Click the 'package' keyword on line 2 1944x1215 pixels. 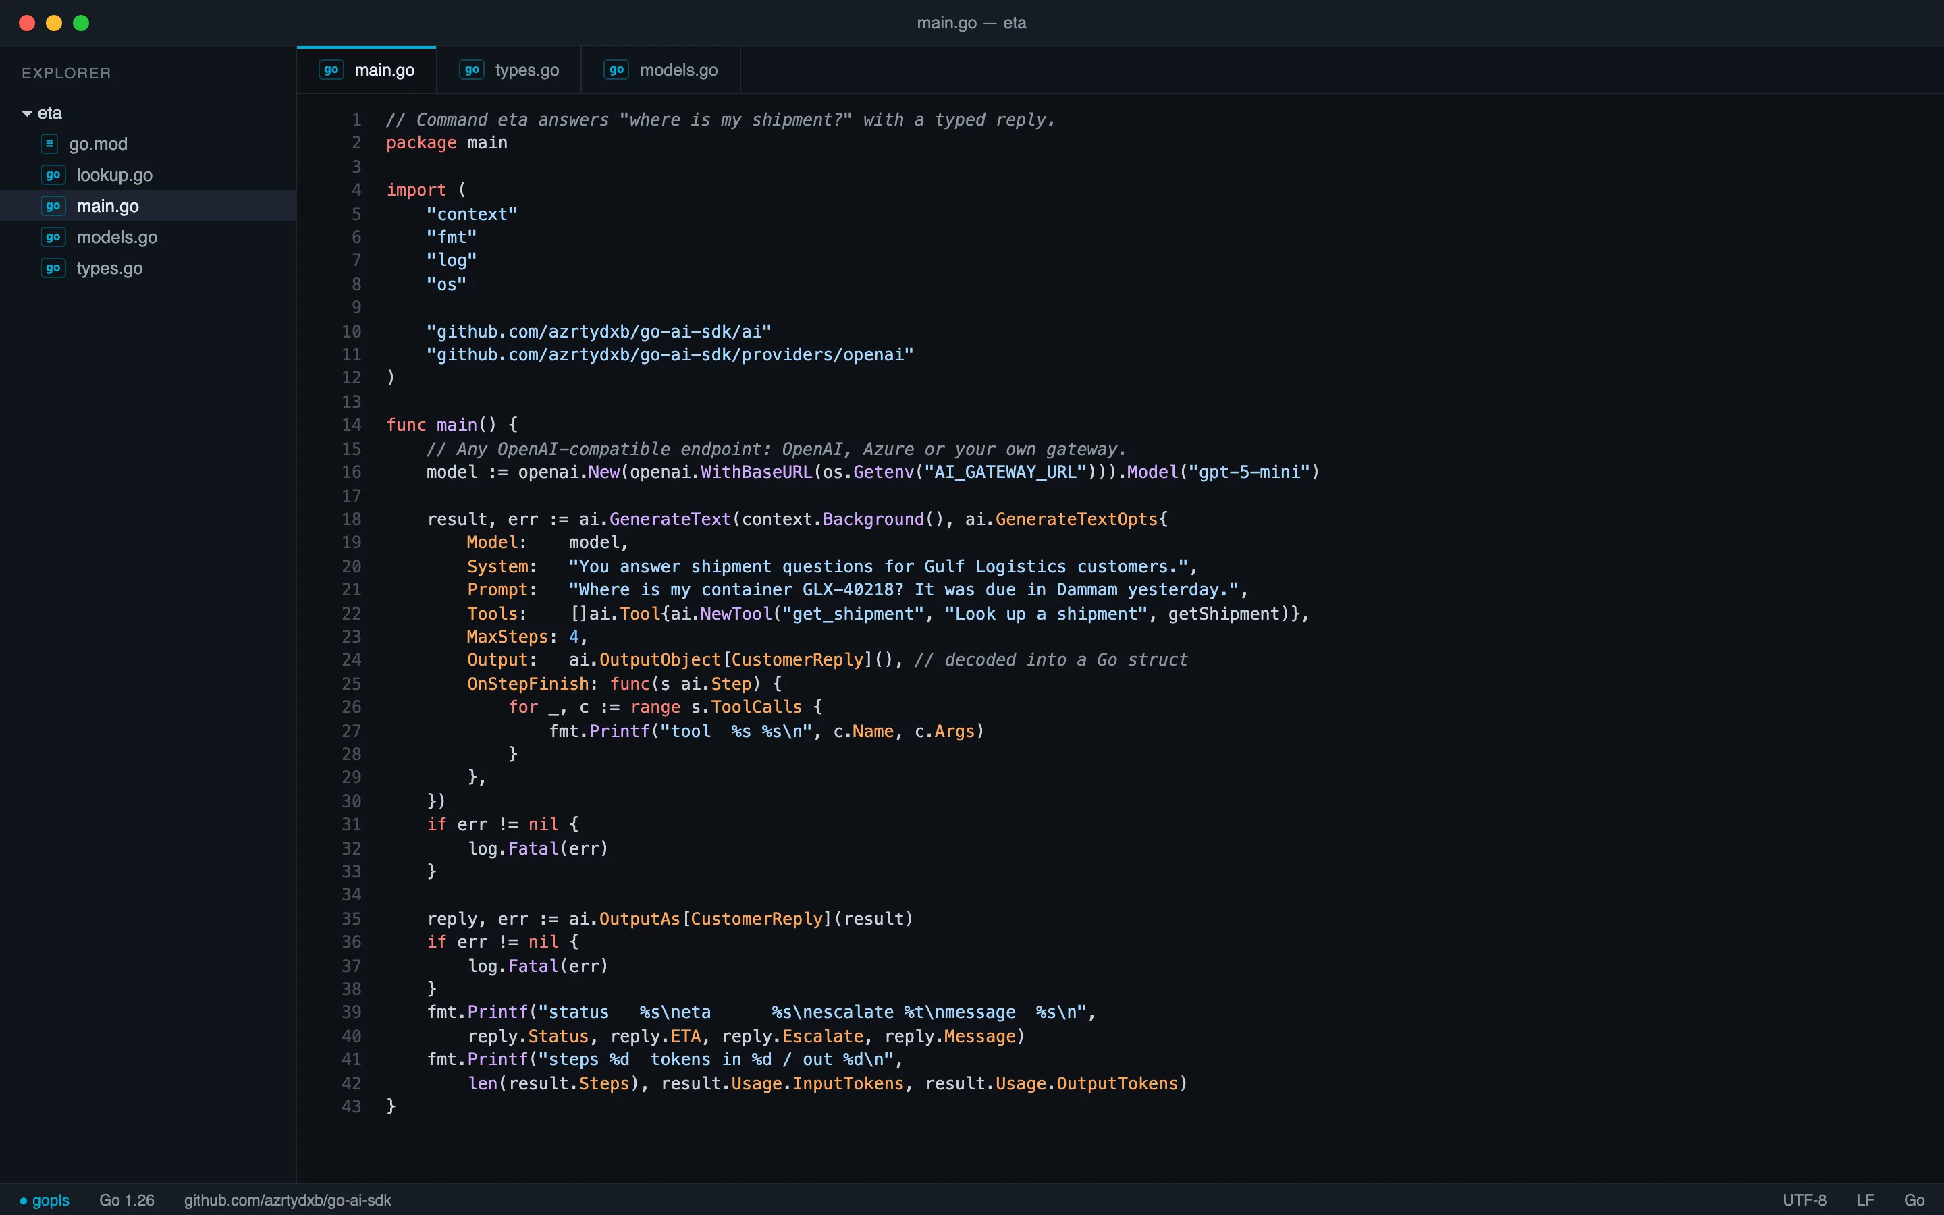tap(421, 143)
